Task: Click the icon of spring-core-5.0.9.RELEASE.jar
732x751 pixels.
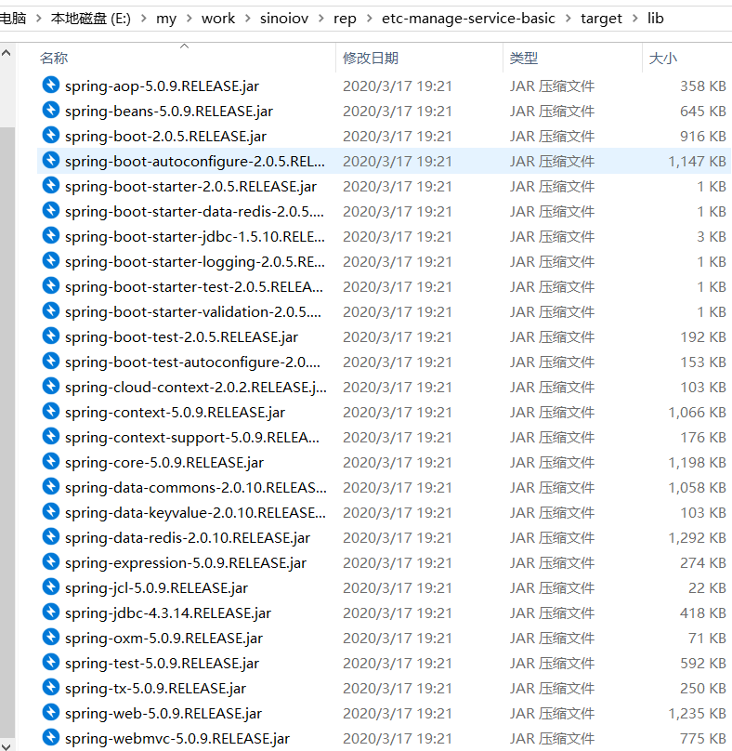Action: point(51,461)
